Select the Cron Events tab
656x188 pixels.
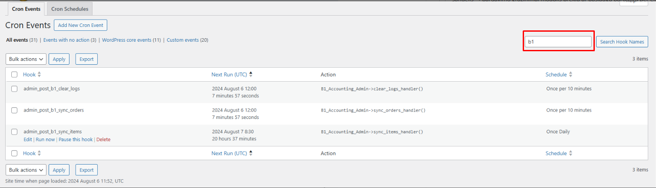tap(26, 9)
